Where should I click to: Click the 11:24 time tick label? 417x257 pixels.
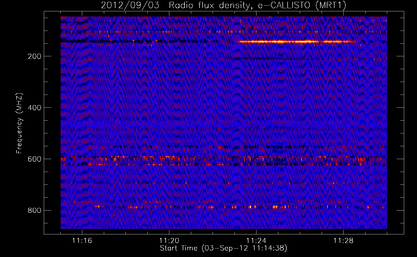256,241
